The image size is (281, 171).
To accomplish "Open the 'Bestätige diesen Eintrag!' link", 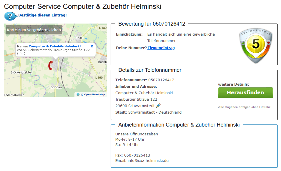I will 42,15.
